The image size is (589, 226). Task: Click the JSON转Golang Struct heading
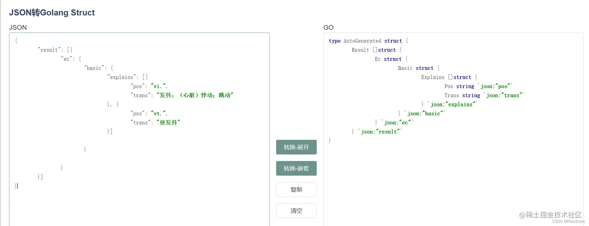click(x=52, y=12)
